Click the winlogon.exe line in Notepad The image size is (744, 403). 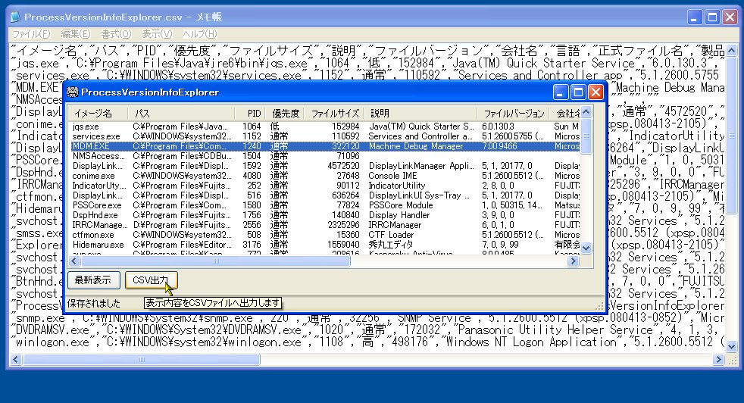367,342
